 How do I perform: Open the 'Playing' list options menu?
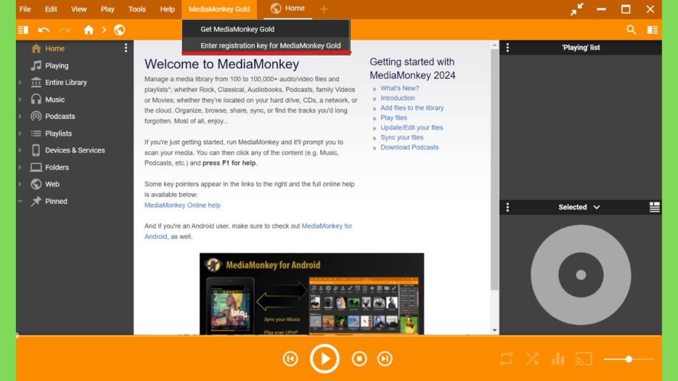tap(508, 48)
